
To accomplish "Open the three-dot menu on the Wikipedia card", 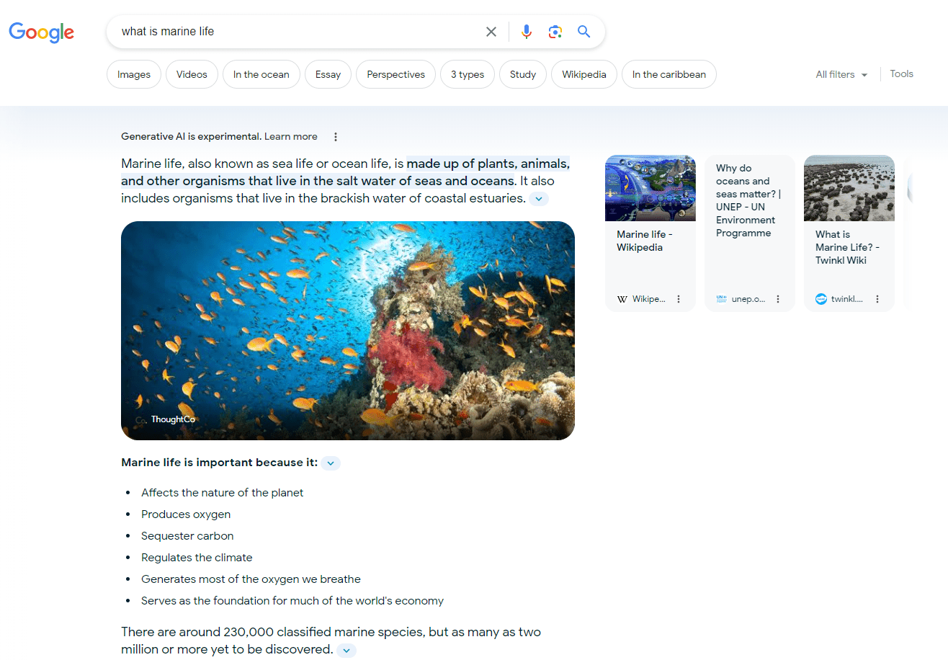I will click(678, 298).
